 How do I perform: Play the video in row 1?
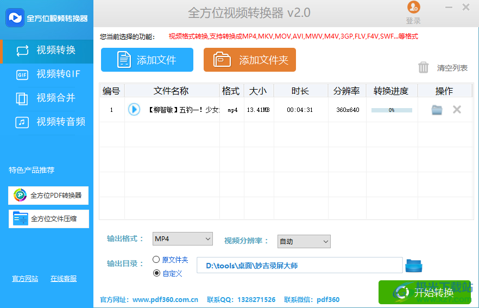pos(134,109)
